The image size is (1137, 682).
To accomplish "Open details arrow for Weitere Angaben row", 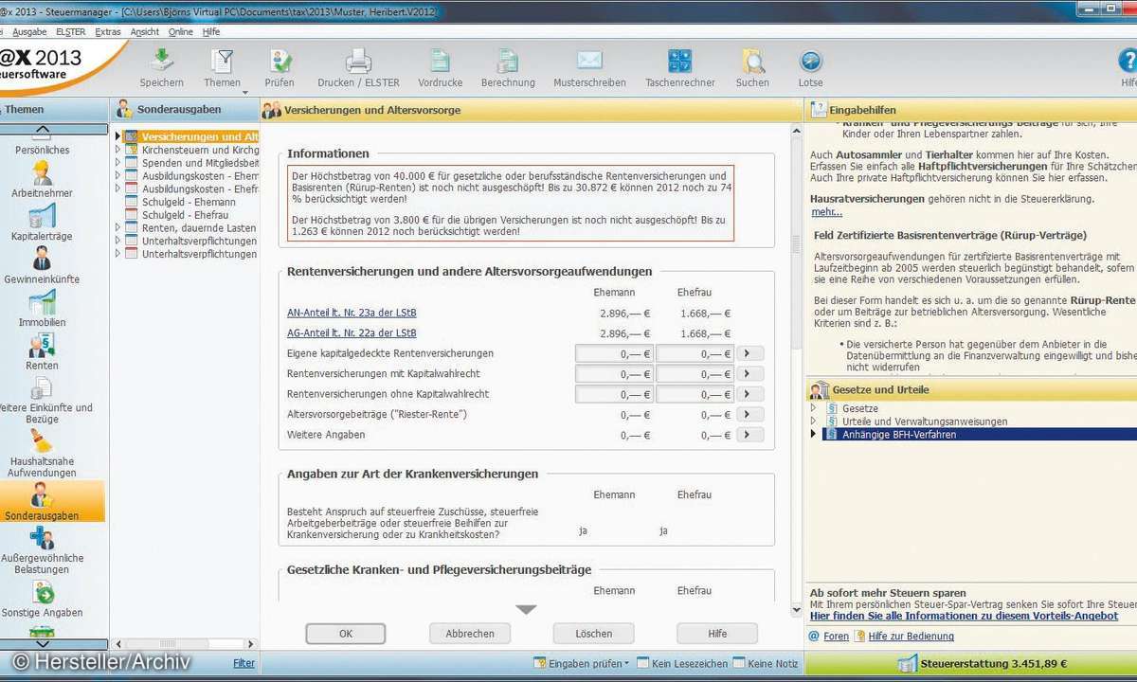I will tap(750, 435).
